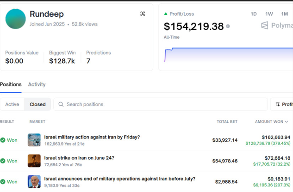The image size is (293, 192).
Task: Click the Won checkmark on third position row
Action: pos(3,181)
